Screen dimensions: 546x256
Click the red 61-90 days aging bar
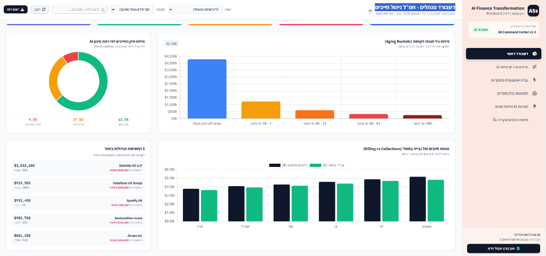[369, 116]
